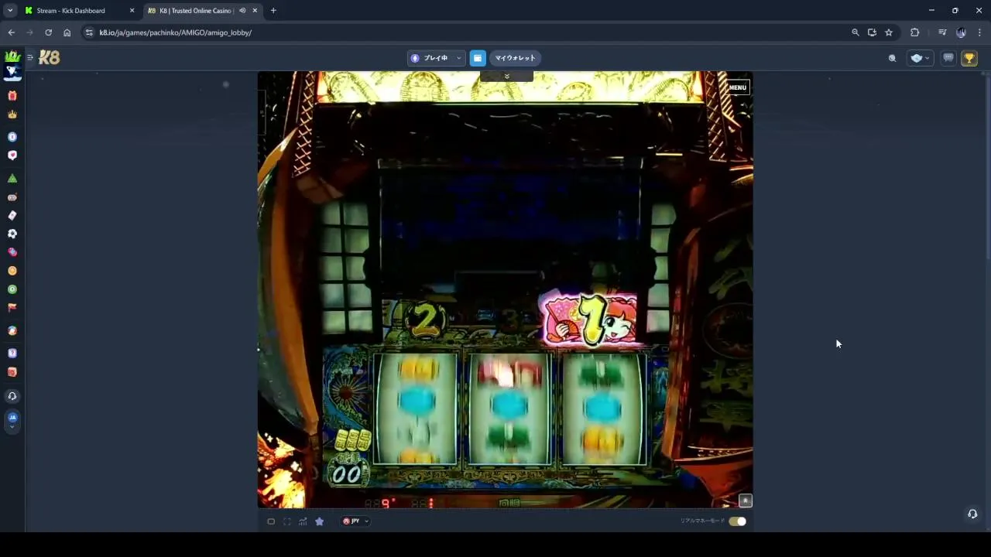The width and height of the screenshot is (991, 557).
Task: Open the gift box sidebar icon
Action: [x=12, y=96]
